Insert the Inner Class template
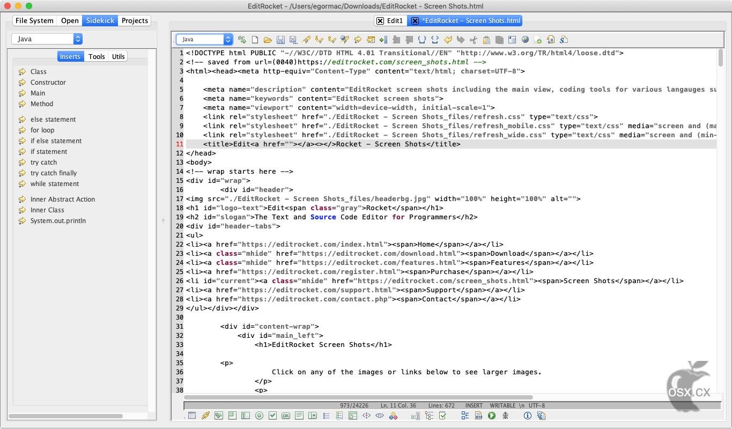The width and height of the screenshot is (732, 429). pos(47,210)
